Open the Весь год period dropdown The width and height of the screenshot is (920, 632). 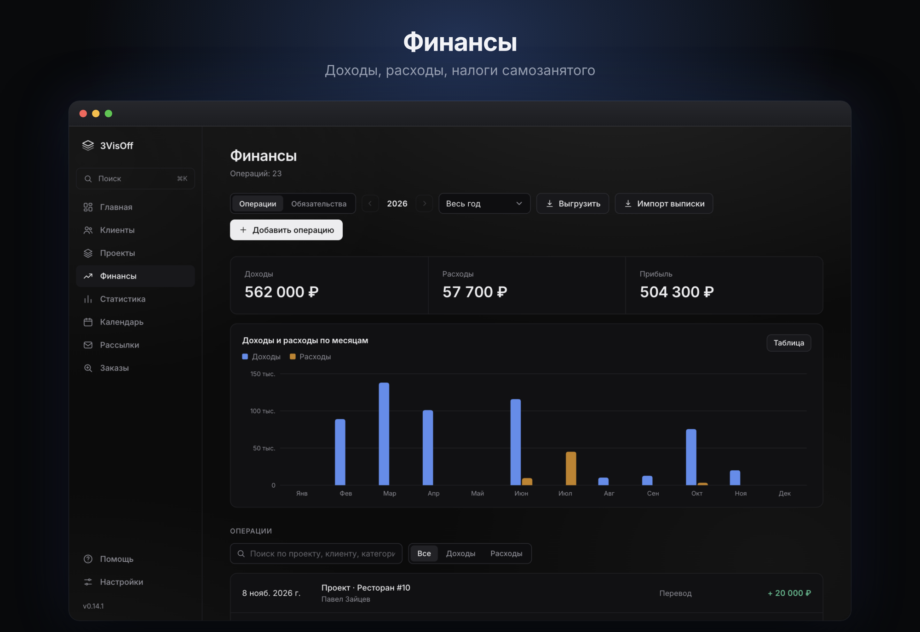pyautogui.click(x=484, y=204)
